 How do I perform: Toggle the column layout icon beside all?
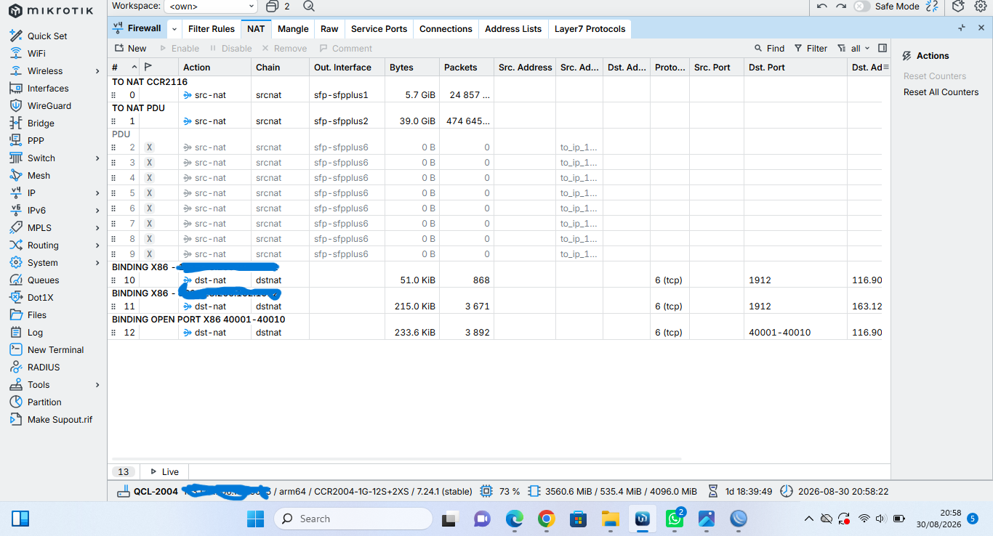(x=883, y=49)
